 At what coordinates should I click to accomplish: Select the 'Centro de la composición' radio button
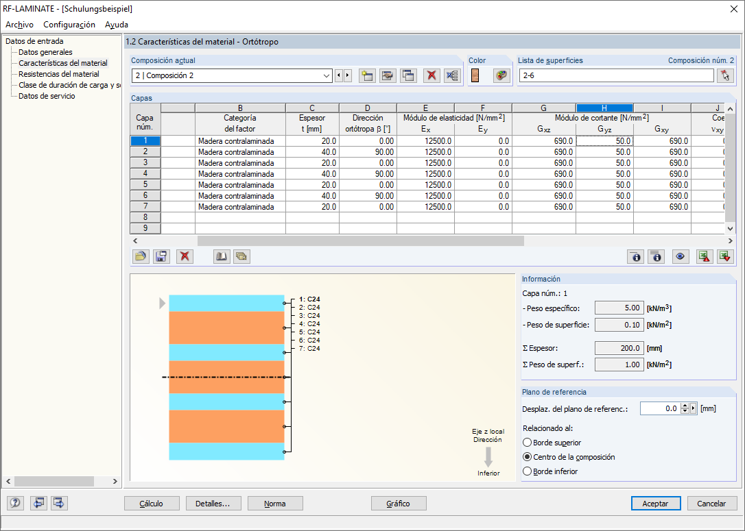(527, 456)
